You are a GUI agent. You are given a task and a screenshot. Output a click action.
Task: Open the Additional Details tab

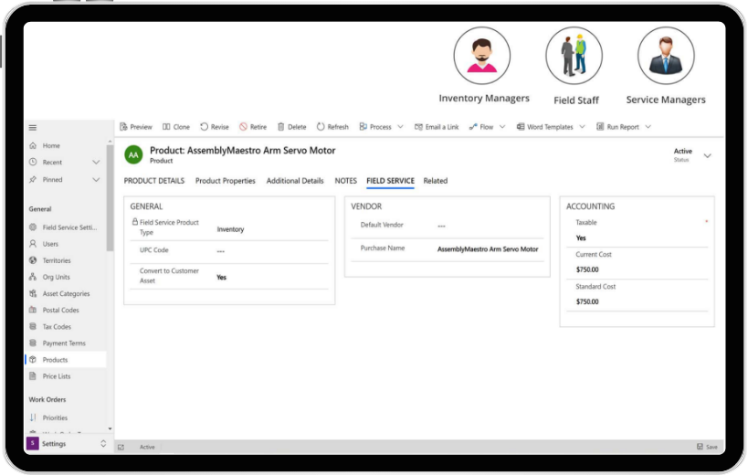pyautogui.click(x=294, y=181)
